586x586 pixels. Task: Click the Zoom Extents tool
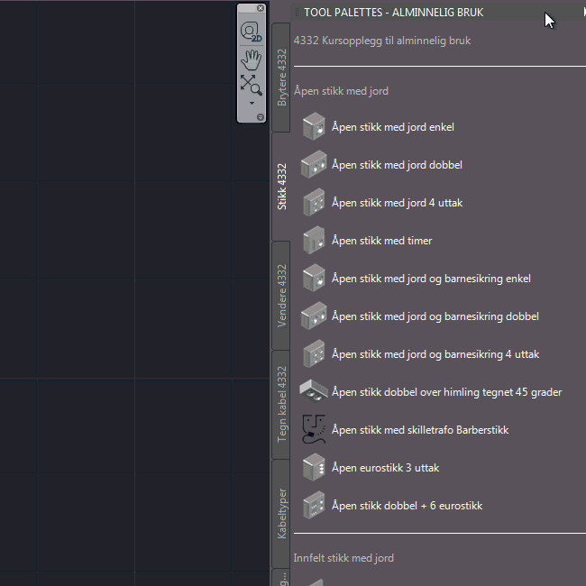pos(251,85)
